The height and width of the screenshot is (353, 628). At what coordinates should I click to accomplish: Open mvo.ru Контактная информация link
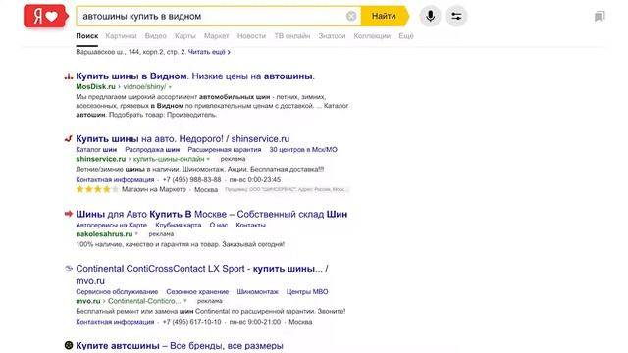pos(115,322)
